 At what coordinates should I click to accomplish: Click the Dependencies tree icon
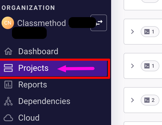point(8,101)
